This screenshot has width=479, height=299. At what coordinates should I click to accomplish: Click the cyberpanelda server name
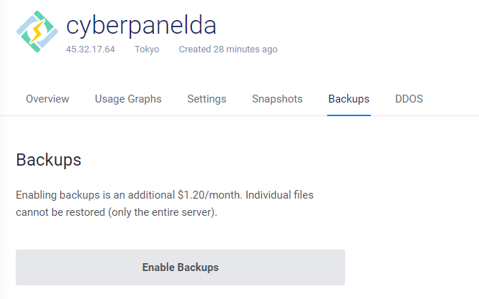tap(141, 25)
